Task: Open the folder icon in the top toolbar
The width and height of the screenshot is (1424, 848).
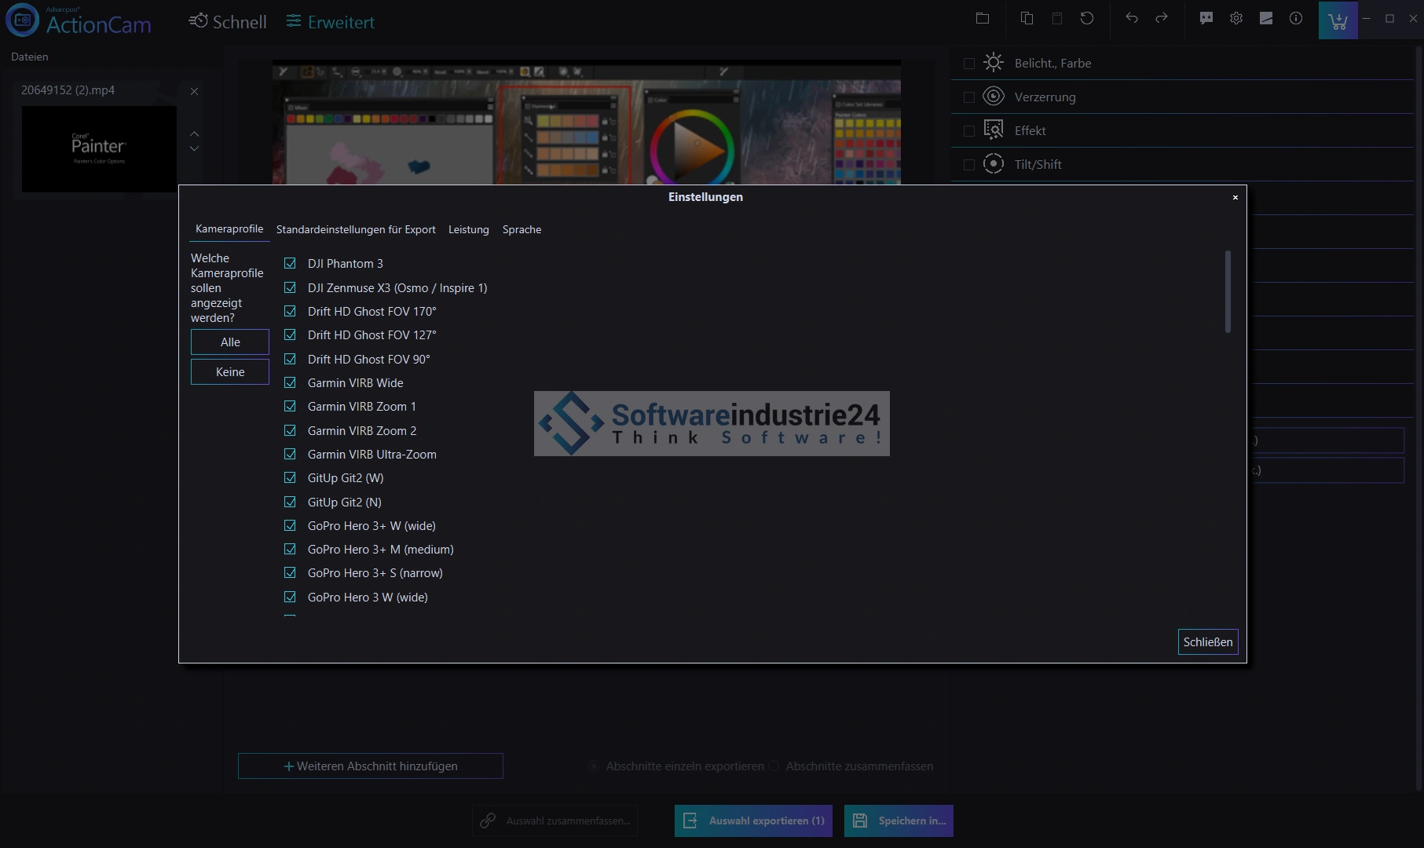Action: [983, 19]
